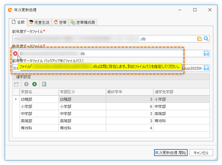Browse folder for 前年度データファイル
222x165 pixels.
tap(199, 39)
